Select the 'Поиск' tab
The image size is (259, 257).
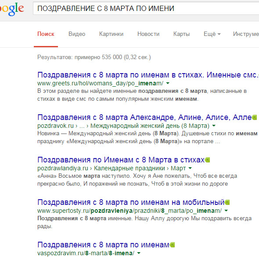46,34
